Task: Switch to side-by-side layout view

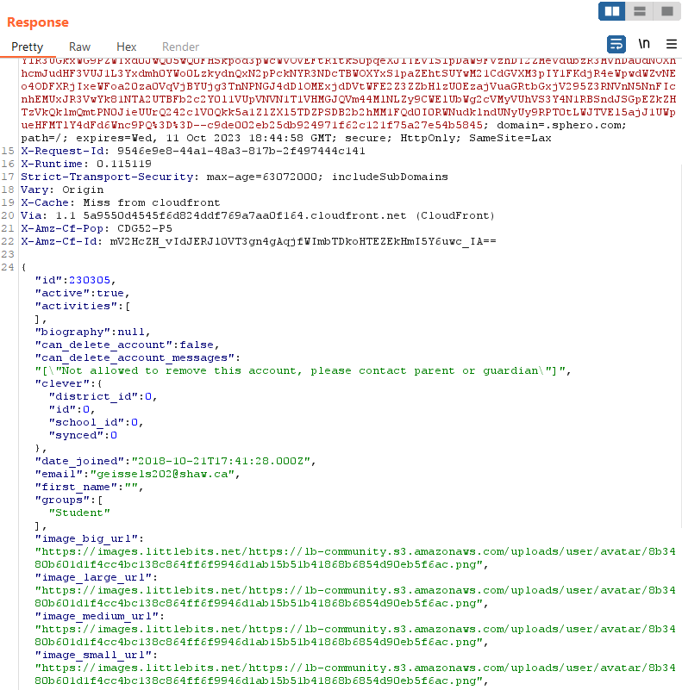Action: pos(611,11)
